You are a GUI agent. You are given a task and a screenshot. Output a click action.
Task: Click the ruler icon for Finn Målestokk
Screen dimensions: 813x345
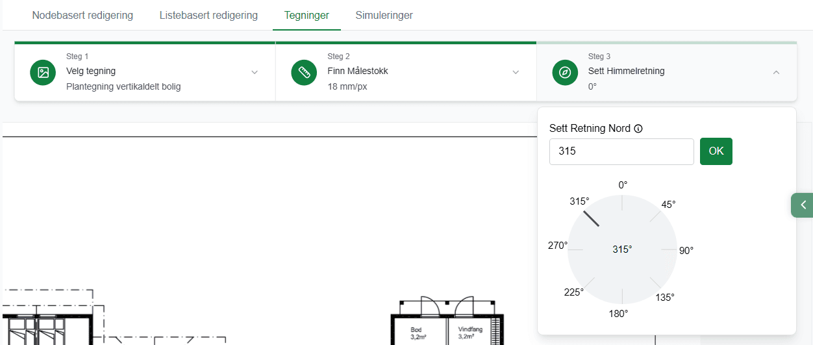(x=304, y=72)
